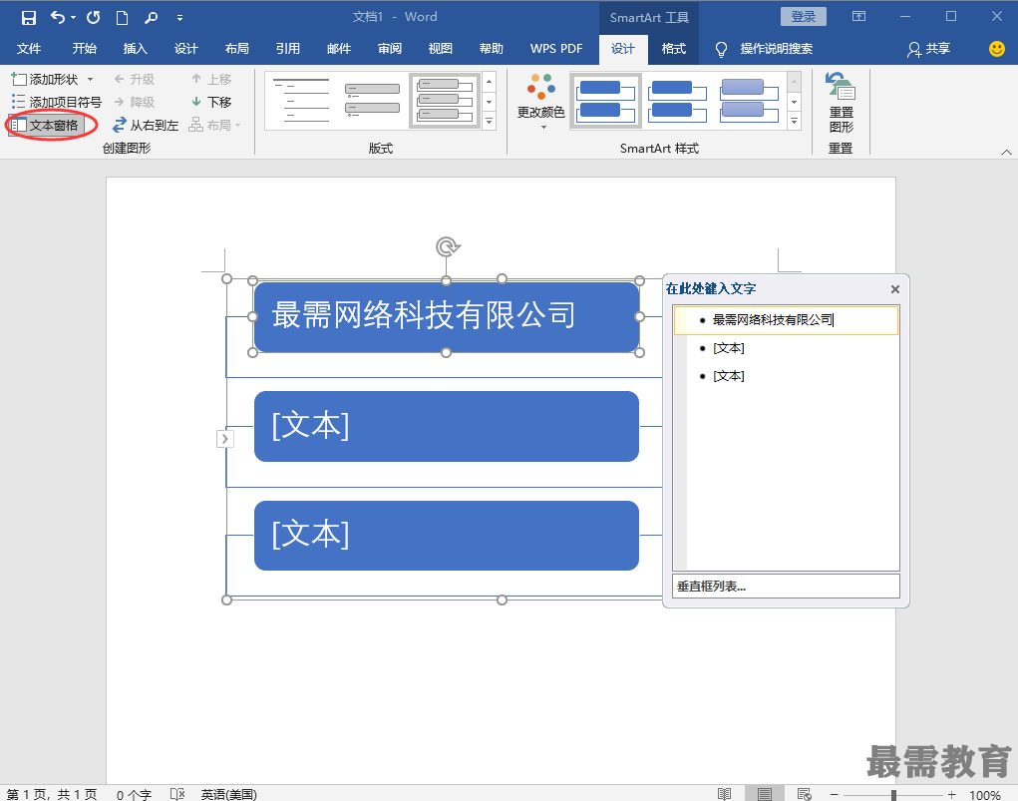This screenshot has height=801, width=1018.
Task: Collapse text pane using the side arrow tab
Action: tap(224, 439)
